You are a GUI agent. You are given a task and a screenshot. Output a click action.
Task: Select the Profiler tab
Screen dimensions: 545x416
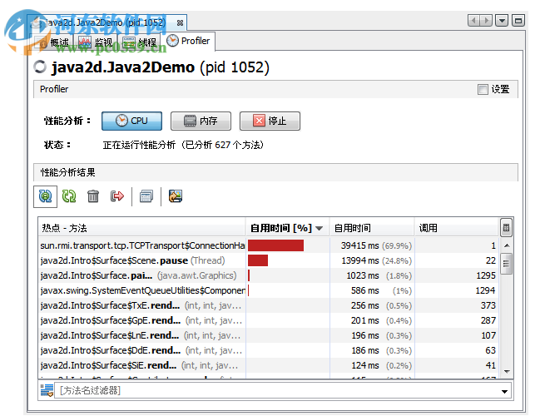pyautogui.click(x=188, y=41)
